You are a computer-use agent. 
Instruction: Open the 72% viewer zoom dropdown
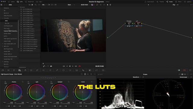click(44, 5)
